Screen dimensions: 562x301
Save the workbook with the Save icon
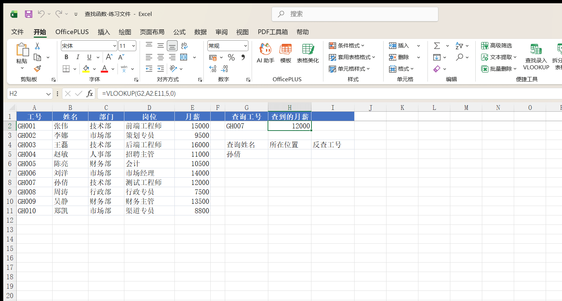click(29, 14)
